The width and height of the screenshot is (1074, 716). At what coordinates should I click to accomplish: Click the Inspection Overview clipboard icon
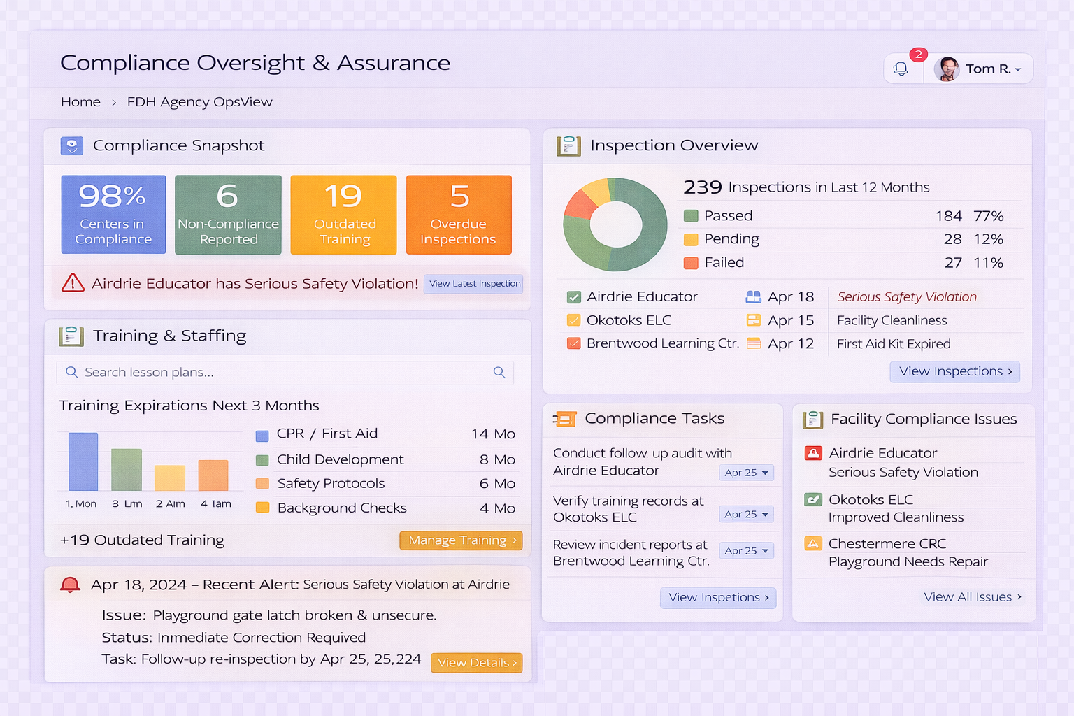point(568,145)
